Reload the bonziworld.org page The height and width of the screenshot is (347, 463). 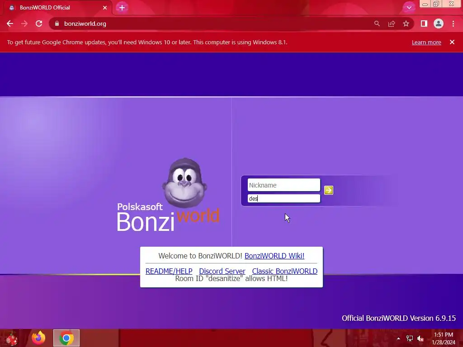coord(39,23)
